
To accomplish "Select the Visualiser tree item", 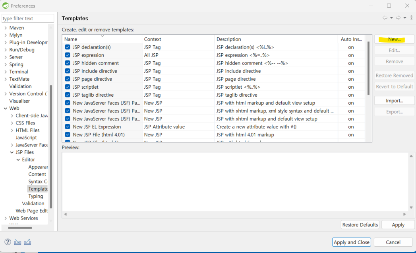I will coord(19,101).
